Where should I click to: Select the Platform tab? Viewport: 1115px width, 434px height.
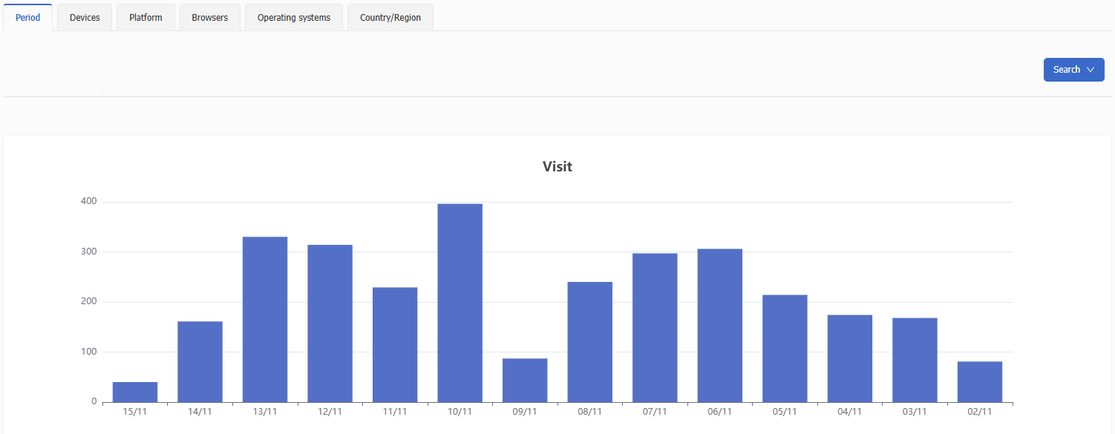tap(145, 18)
